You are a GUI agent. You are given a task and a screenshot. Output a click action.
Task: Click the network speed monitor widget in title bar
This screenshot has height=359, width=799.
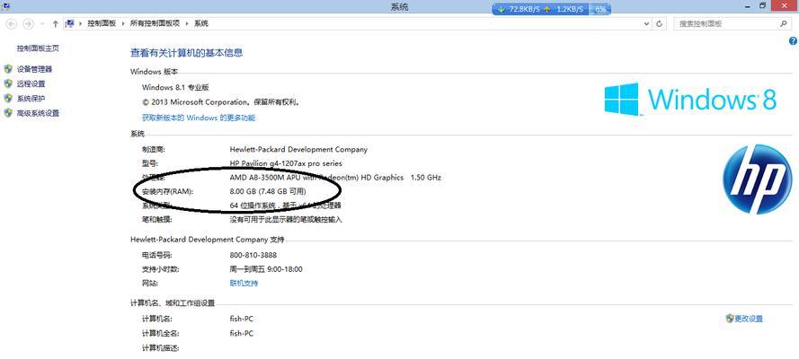click(551, 9)
